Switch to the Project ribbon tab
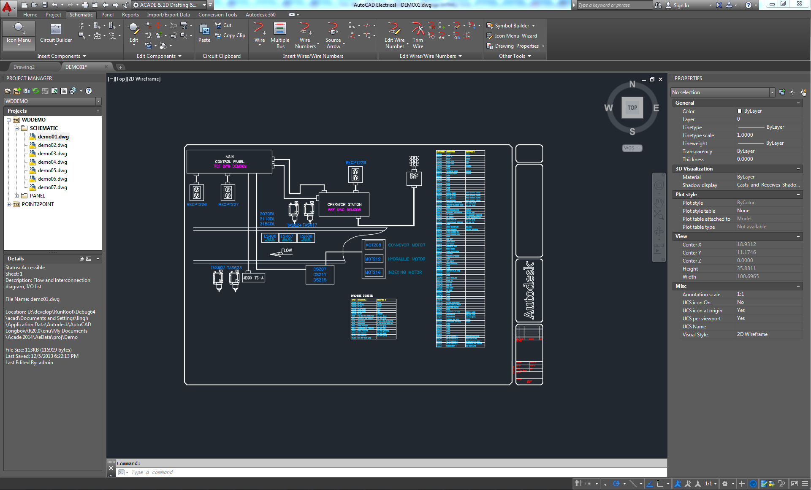 [53, 15]
